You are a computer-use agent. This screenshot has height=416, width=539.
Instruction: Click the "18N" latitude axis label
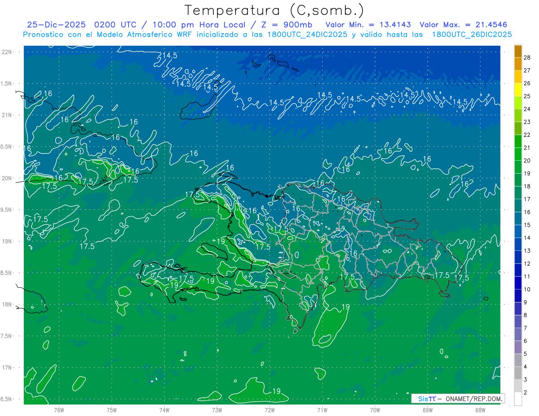tap(8, 304)
